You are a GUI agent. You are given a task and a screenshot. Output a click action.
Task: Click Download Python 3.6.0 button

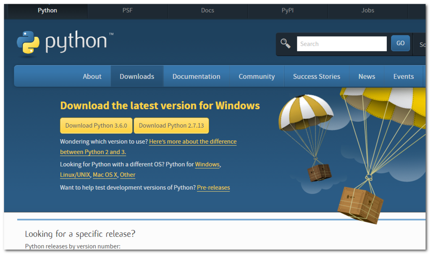click(x=96, y=126)
